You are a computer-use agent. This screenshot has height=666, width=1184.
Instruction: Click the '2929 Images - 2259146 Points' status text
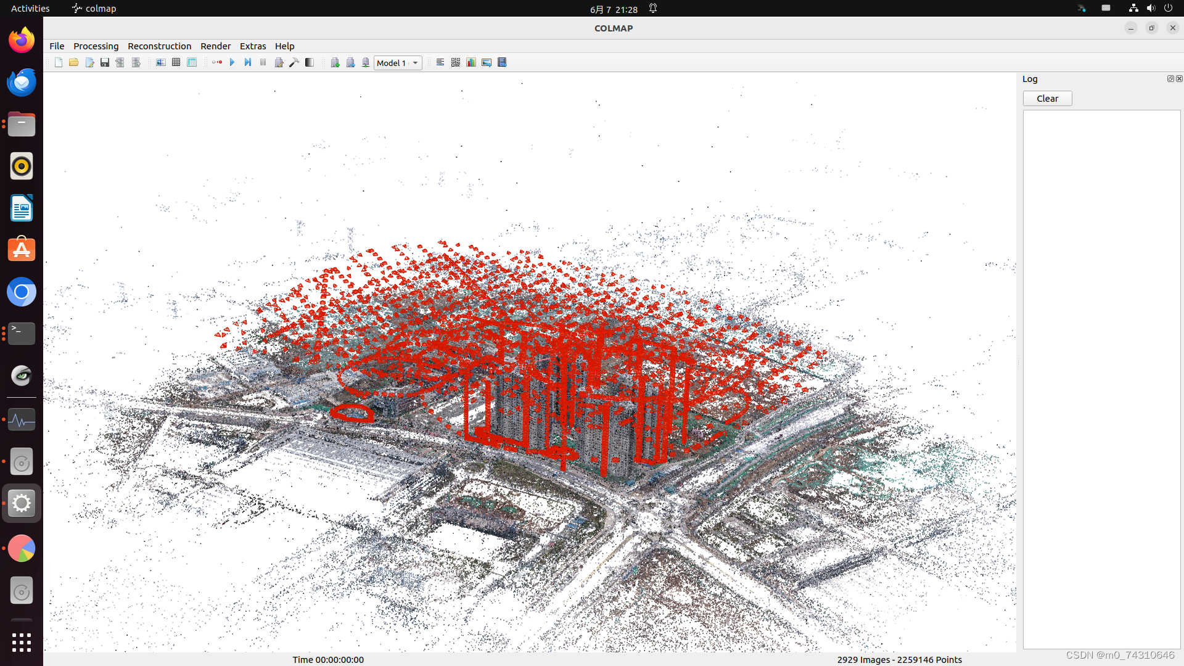899,660
